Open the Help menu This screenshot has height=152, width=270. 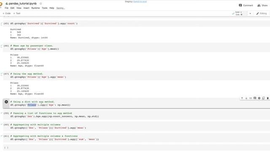(51, 8)
